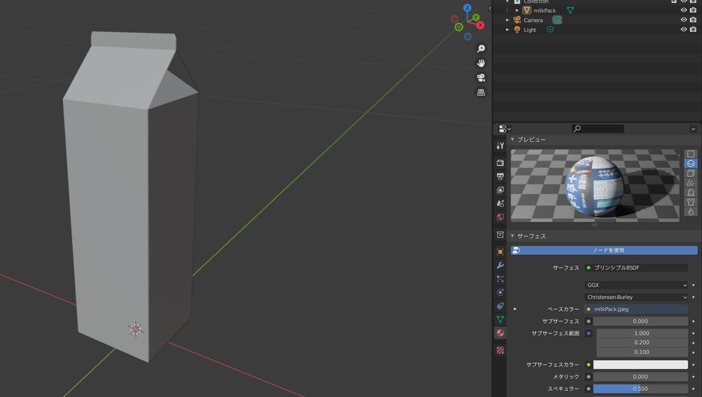The height and width of the screenshot is (397, 702).
Task: Open the Modifier properties wrench tab
Action: click(500, 265)
